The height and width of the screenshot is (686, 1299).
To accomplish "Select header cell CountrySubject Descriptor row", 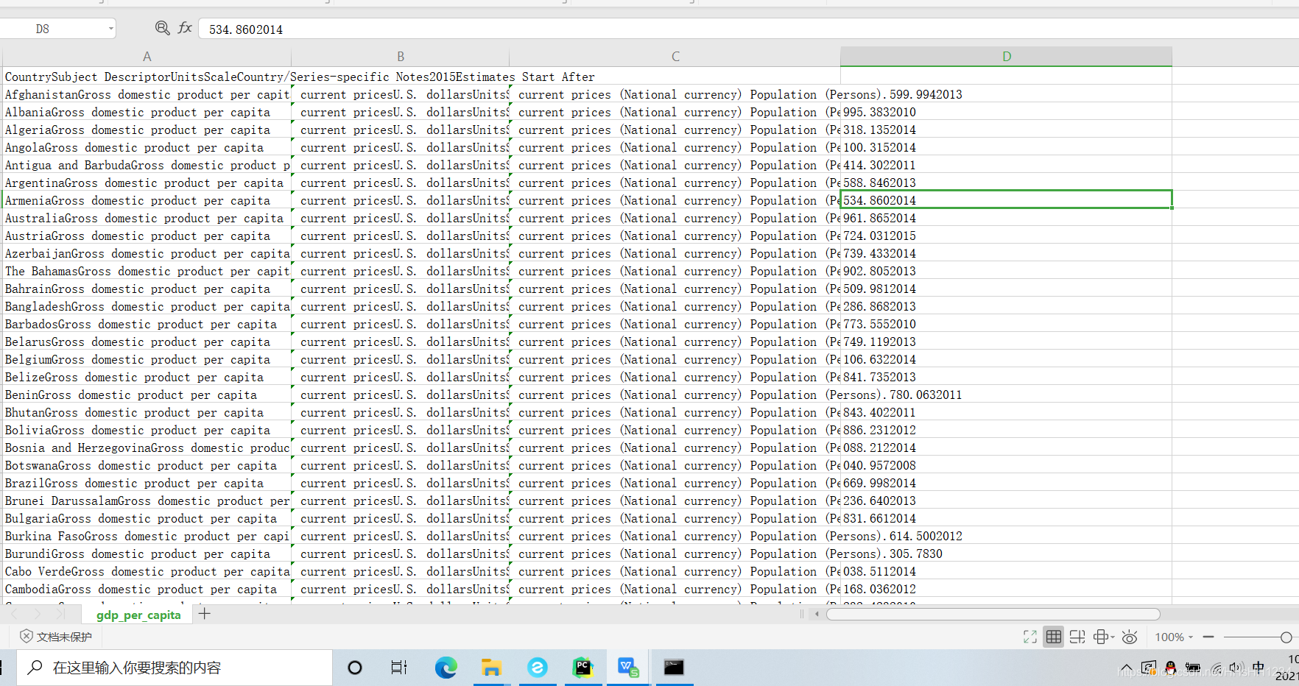I will click(147, 77).
